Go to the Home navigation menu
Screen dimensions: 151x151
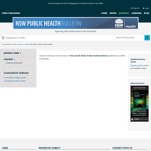pos(104,13)
